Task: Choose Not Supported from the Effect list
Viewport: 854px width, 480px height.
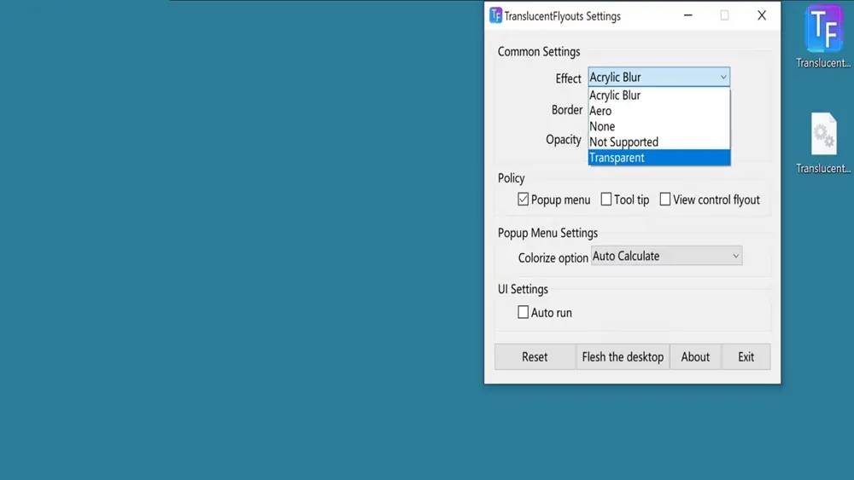Action: pyautogui.click(x=659, y=142)
